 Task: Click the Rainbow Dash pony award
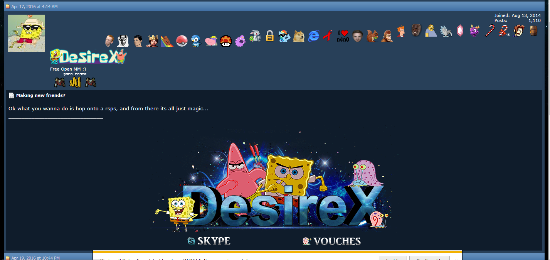pos(284,36)
